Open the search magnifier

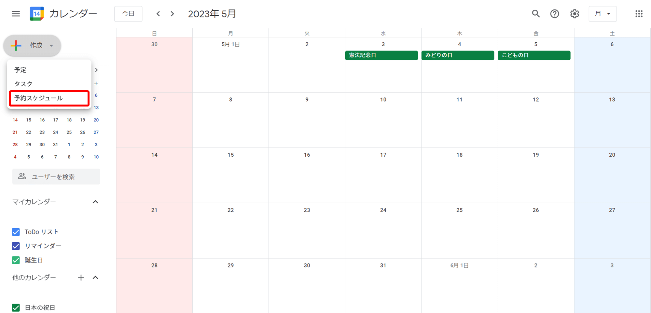(536, 14)
